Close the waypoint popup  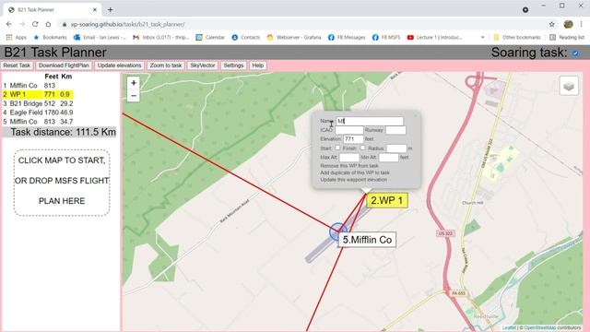coord(416,115)
